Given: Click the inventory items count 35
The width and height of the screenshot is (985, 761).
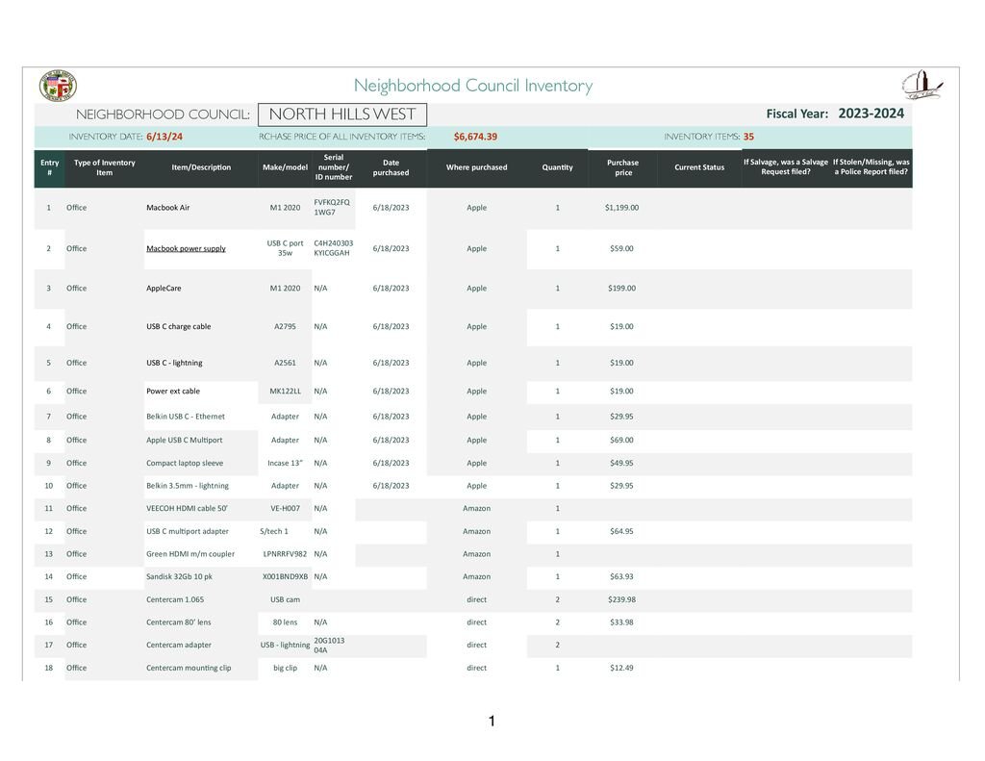Looking at the screenshot, I should tap(748, 137).
